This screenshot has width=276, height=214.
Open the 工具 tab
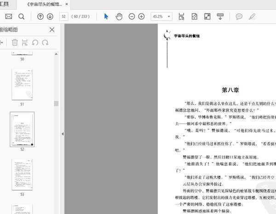click(4, 4)
